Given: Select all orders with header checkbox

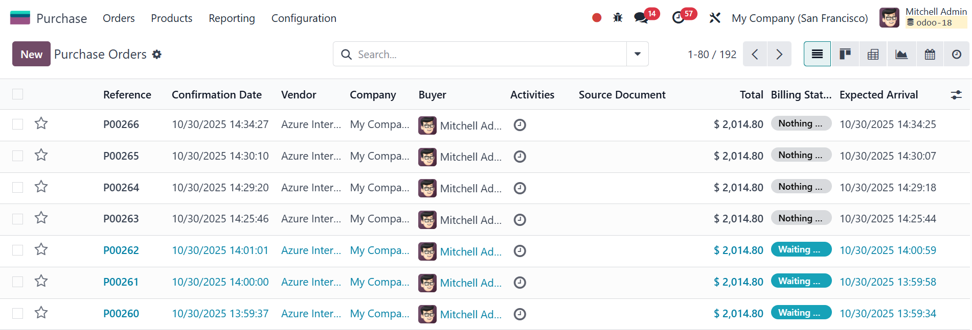Looking at the screenshot, I should click(x=18, y=94).
